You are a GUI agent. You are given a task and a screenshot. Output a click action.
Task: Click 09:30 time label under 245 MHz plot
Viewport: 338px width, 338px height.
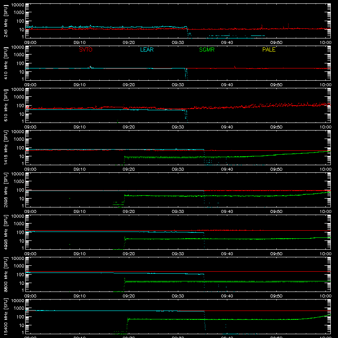point(178,43)
